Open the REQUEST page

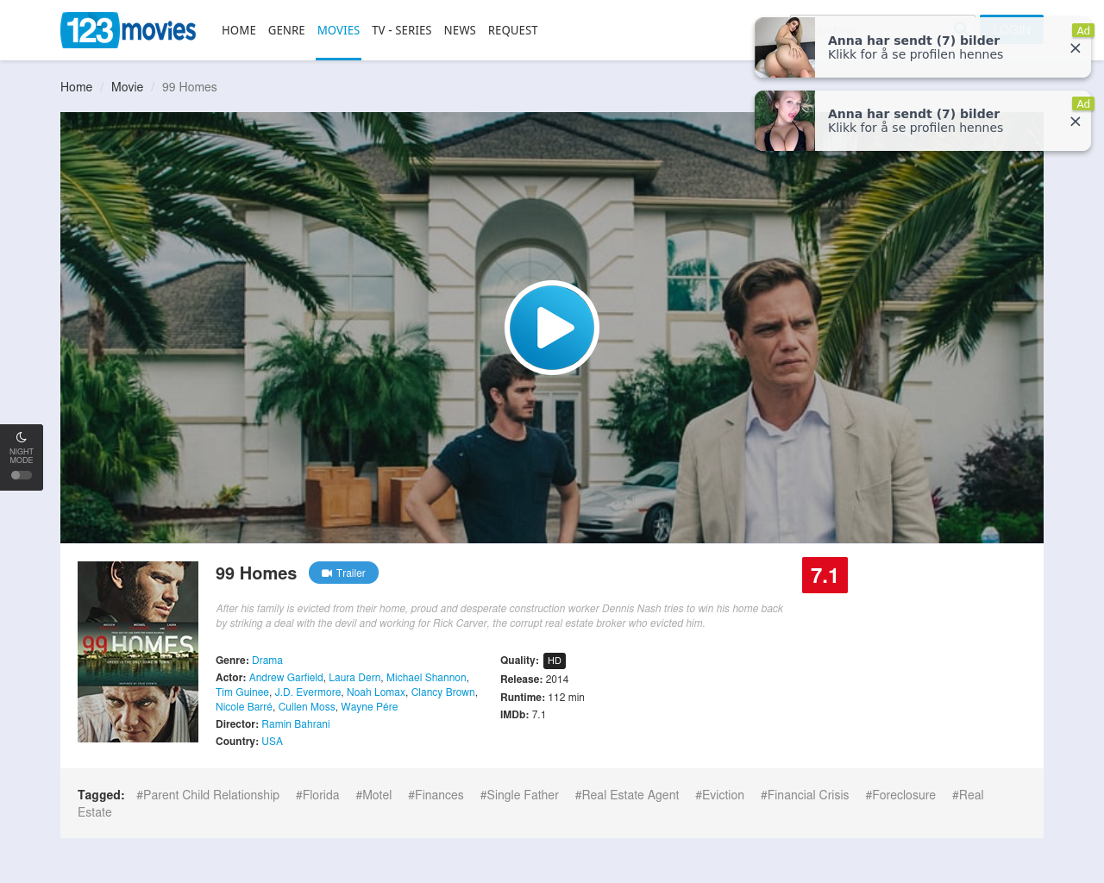tap(513, 30)
